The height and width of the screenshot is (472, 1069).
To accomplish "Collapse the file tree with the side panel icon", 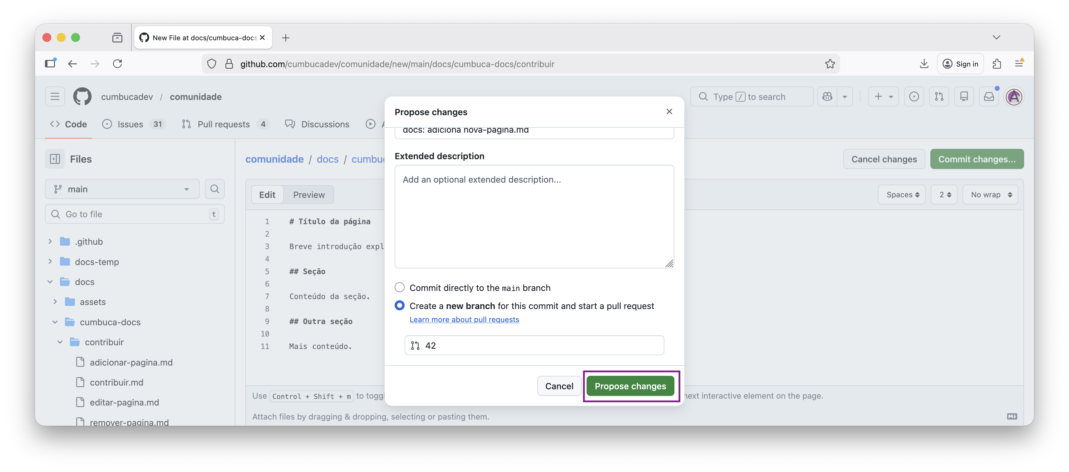I will 55,159.
